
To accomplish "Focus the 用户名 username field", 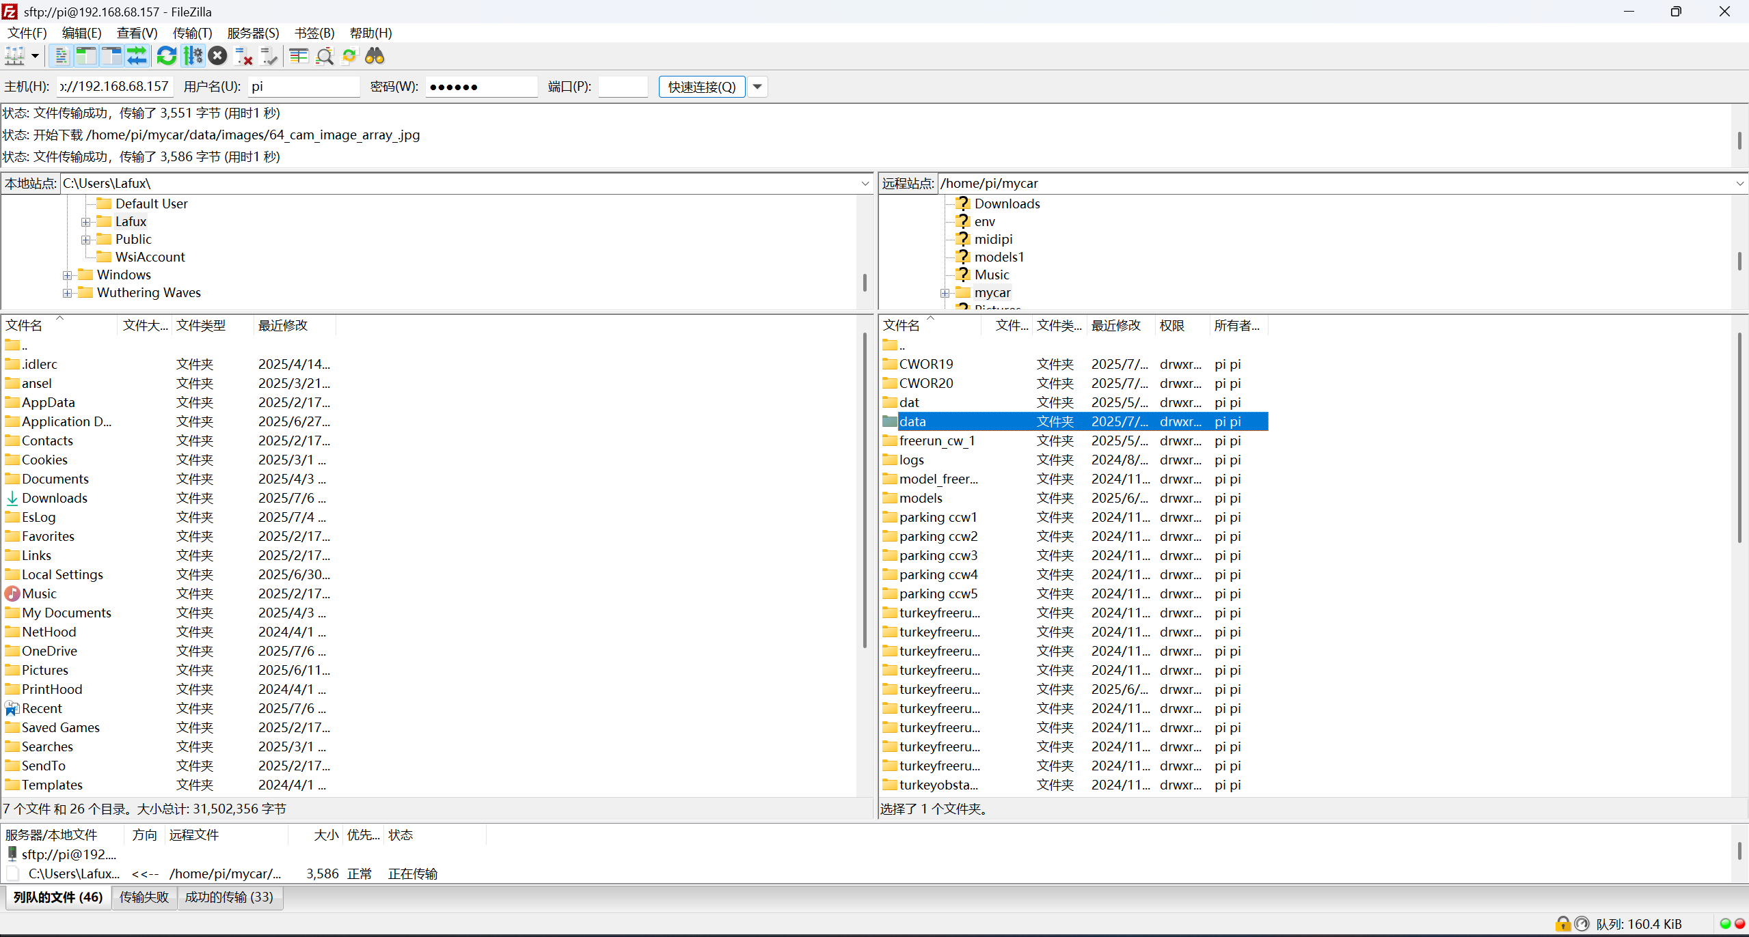I will pyautogui.click(x=303, y=87).
